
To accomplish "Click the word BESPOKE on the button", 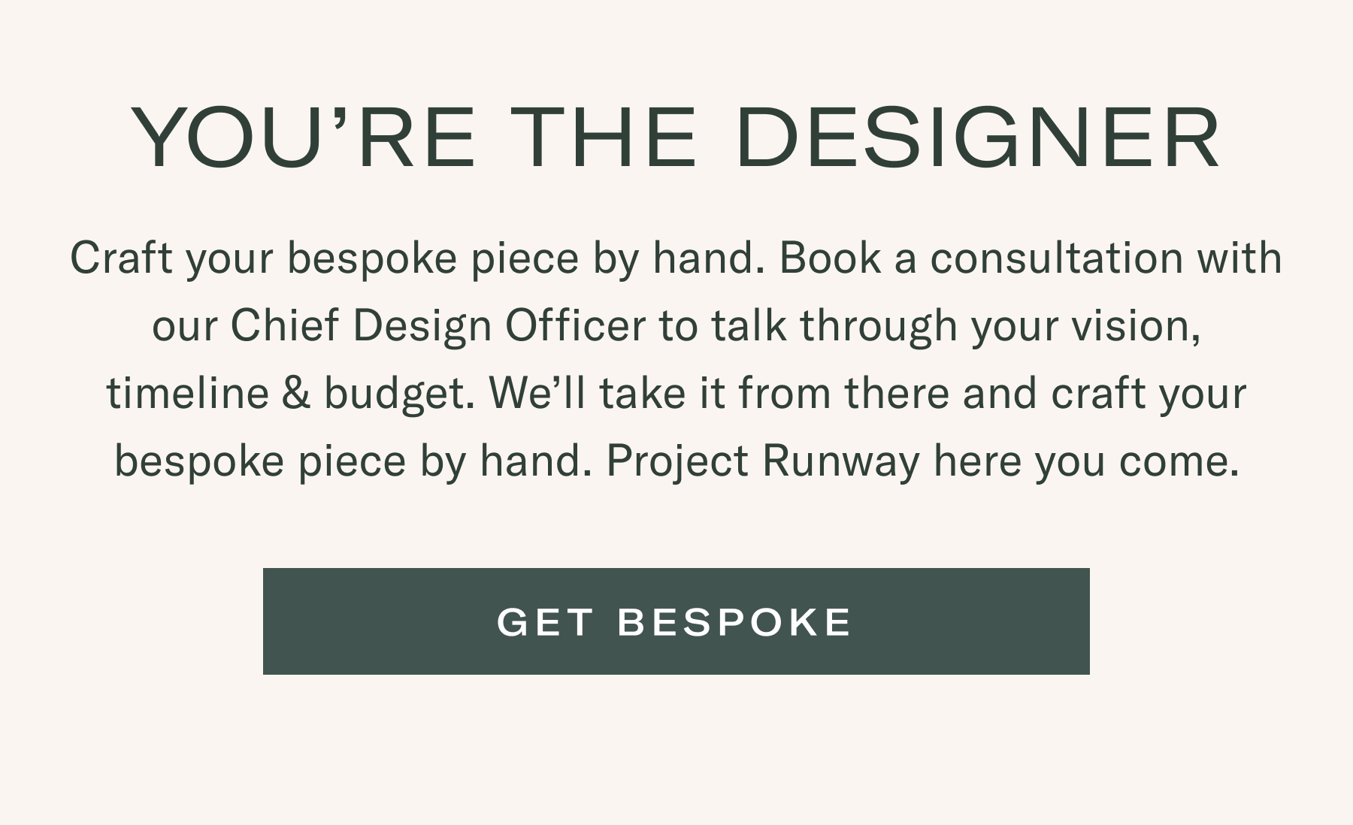I will 734,622.
